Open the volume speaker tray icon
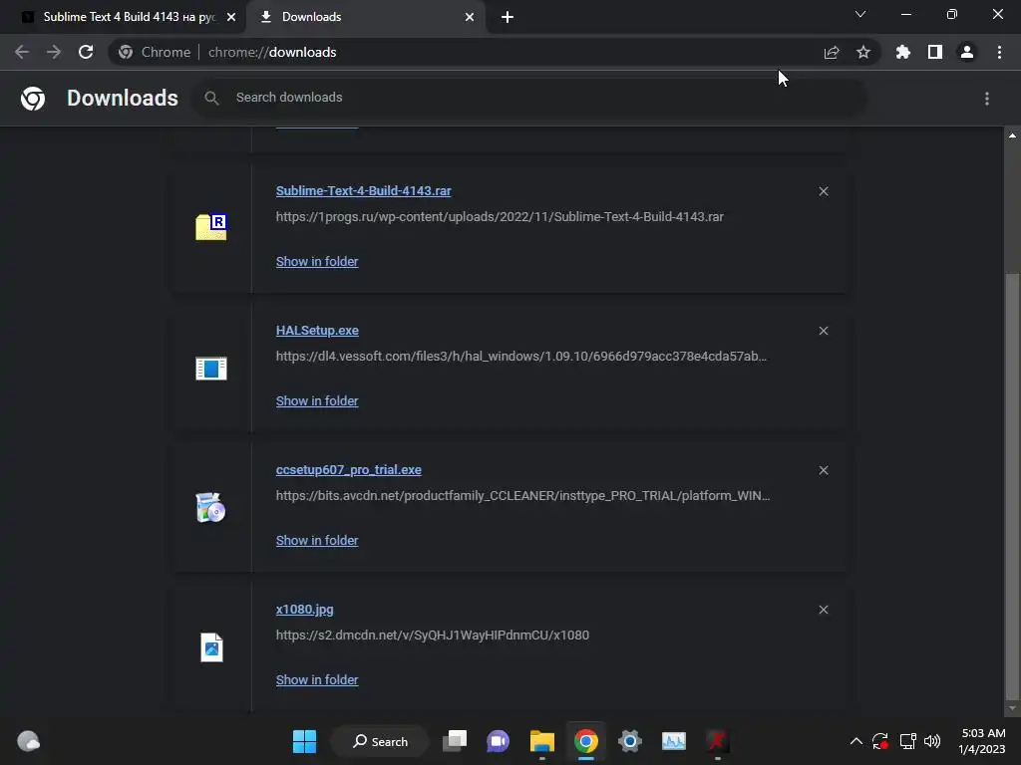The width and height of the screenshot is (1021, 765). coord(932,741)
